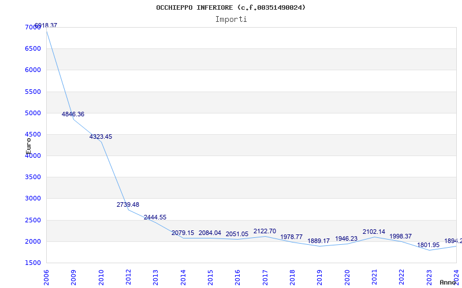The height and width of the screenshot is (288, 462).
Task: Click the 2014 year axis label
Action: pyautogui.click(x=183, y=278)
